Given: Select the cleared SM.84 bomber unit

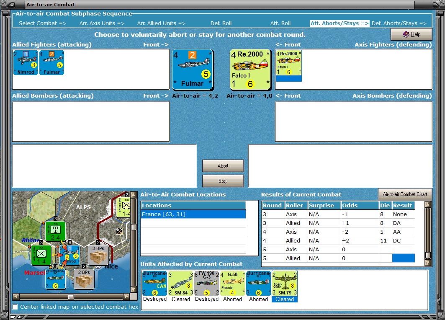Looking at the screenshot, I should [181, 284].
